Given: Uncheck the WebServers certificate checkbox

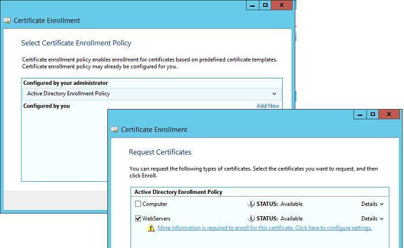Looking at the screenshot, I should tap(138, 219).
